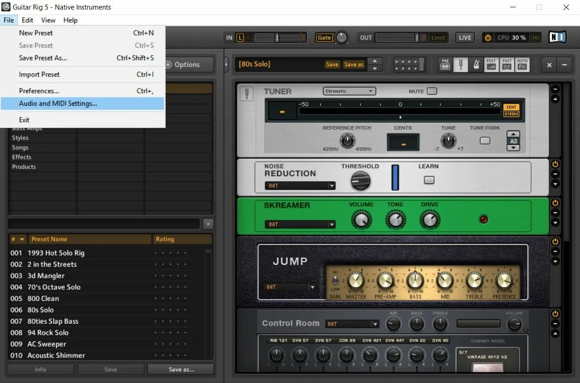Viewport: 580px width, 383px height.
Task: Toggle the PRE tapedeck icon
Action: pyautogui.click(x=445, y=64)
